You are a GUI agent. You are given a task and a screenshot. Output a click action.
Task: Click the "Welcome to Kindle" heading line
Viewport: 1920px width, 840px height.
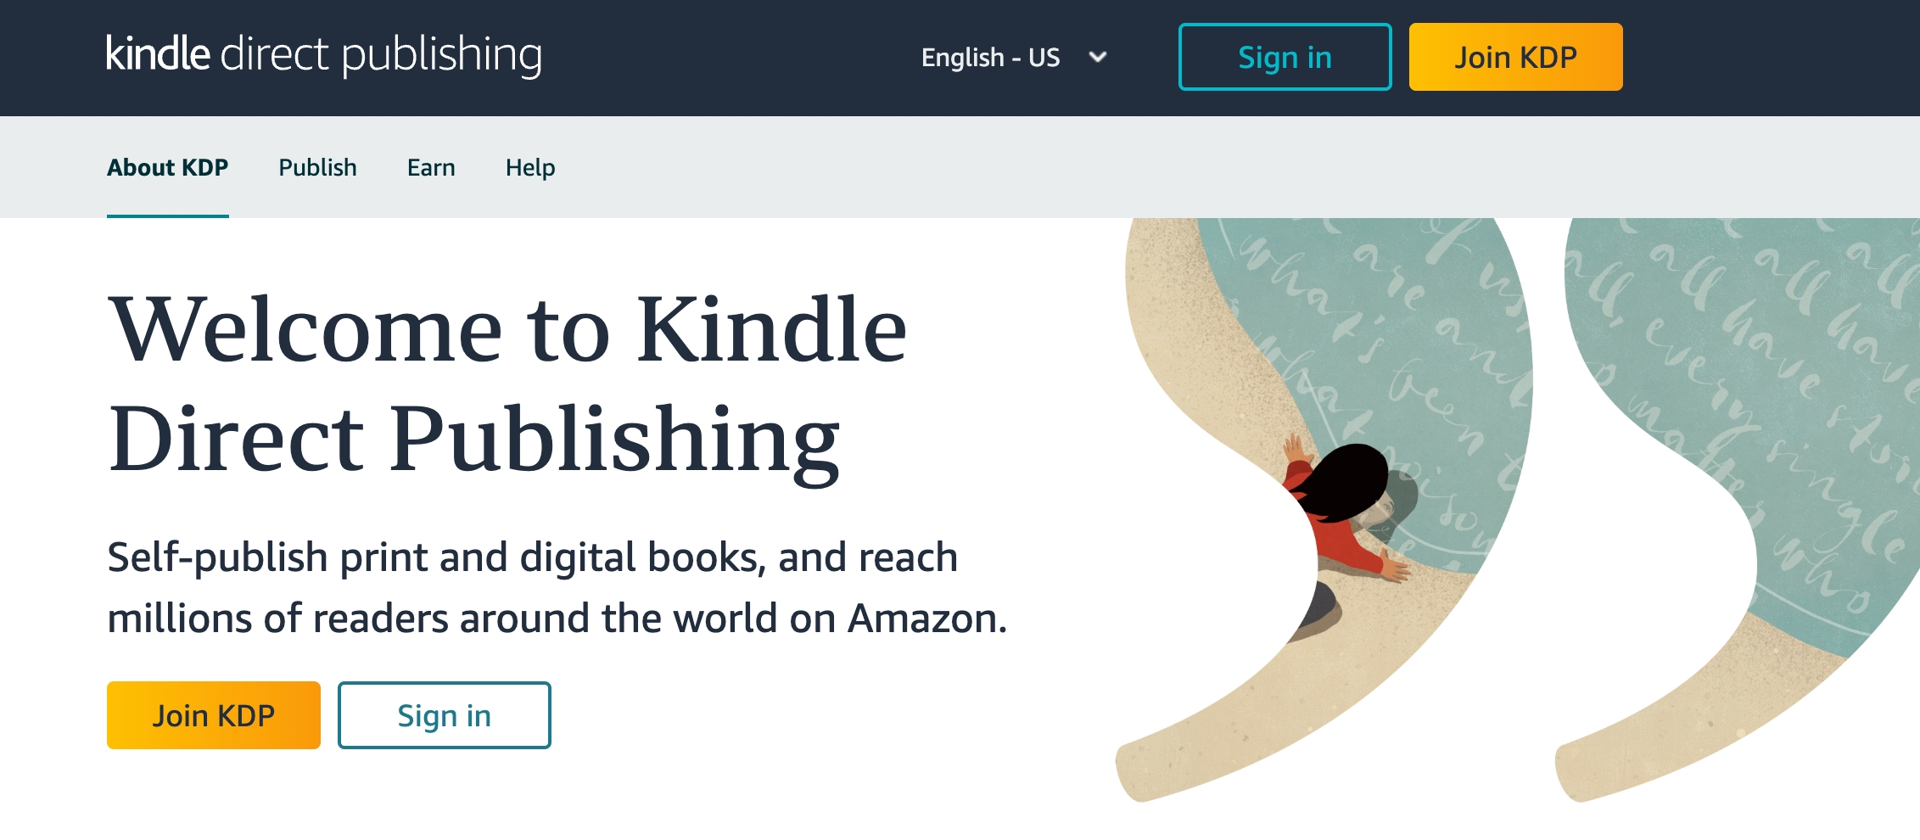507,329
